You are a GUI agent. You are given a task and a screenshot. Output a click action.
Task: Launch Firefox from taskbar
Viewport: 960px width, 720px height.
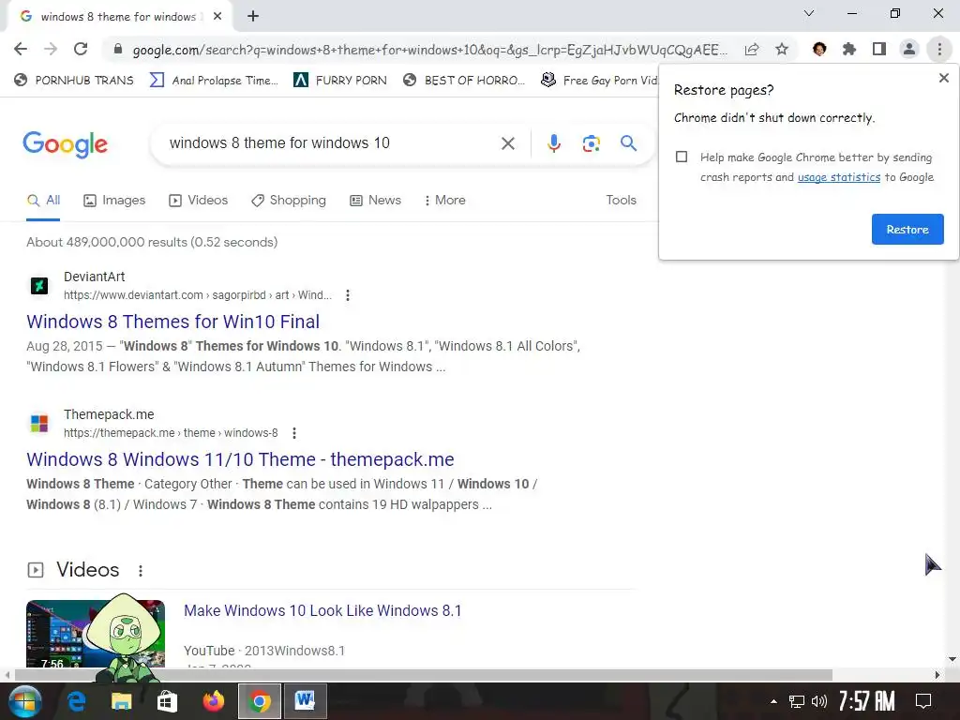tap(213, 701)
